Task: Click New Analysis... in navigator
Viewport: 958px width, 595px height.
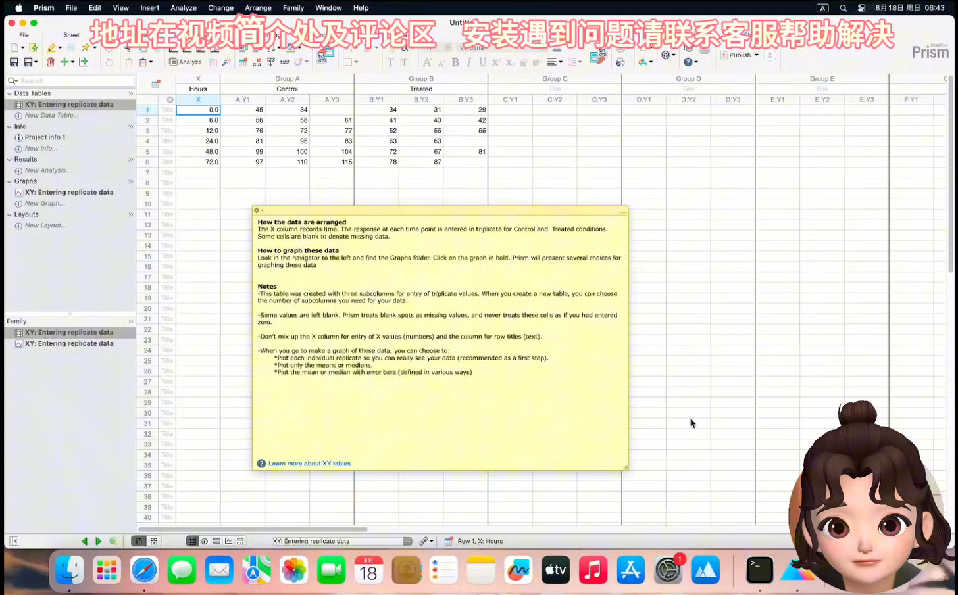Action: (x=48, y=170)
